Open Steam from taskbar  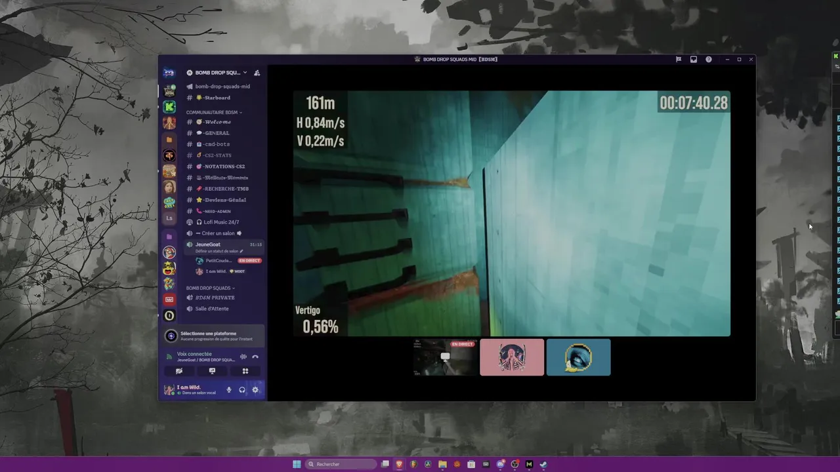pyautogui.click(x=543, y=464)
